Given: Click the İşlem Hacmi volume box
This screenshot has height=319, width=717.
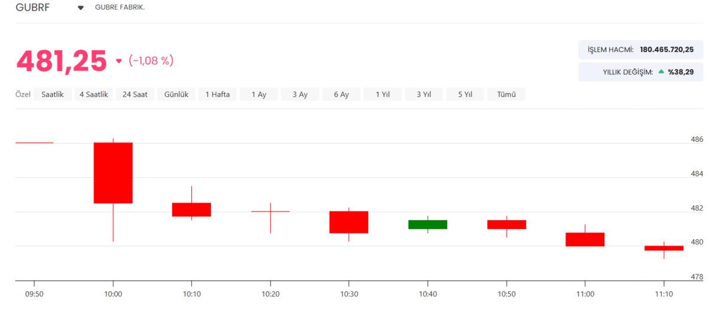Looking at the screenshot, I should (x=640, y=49).
